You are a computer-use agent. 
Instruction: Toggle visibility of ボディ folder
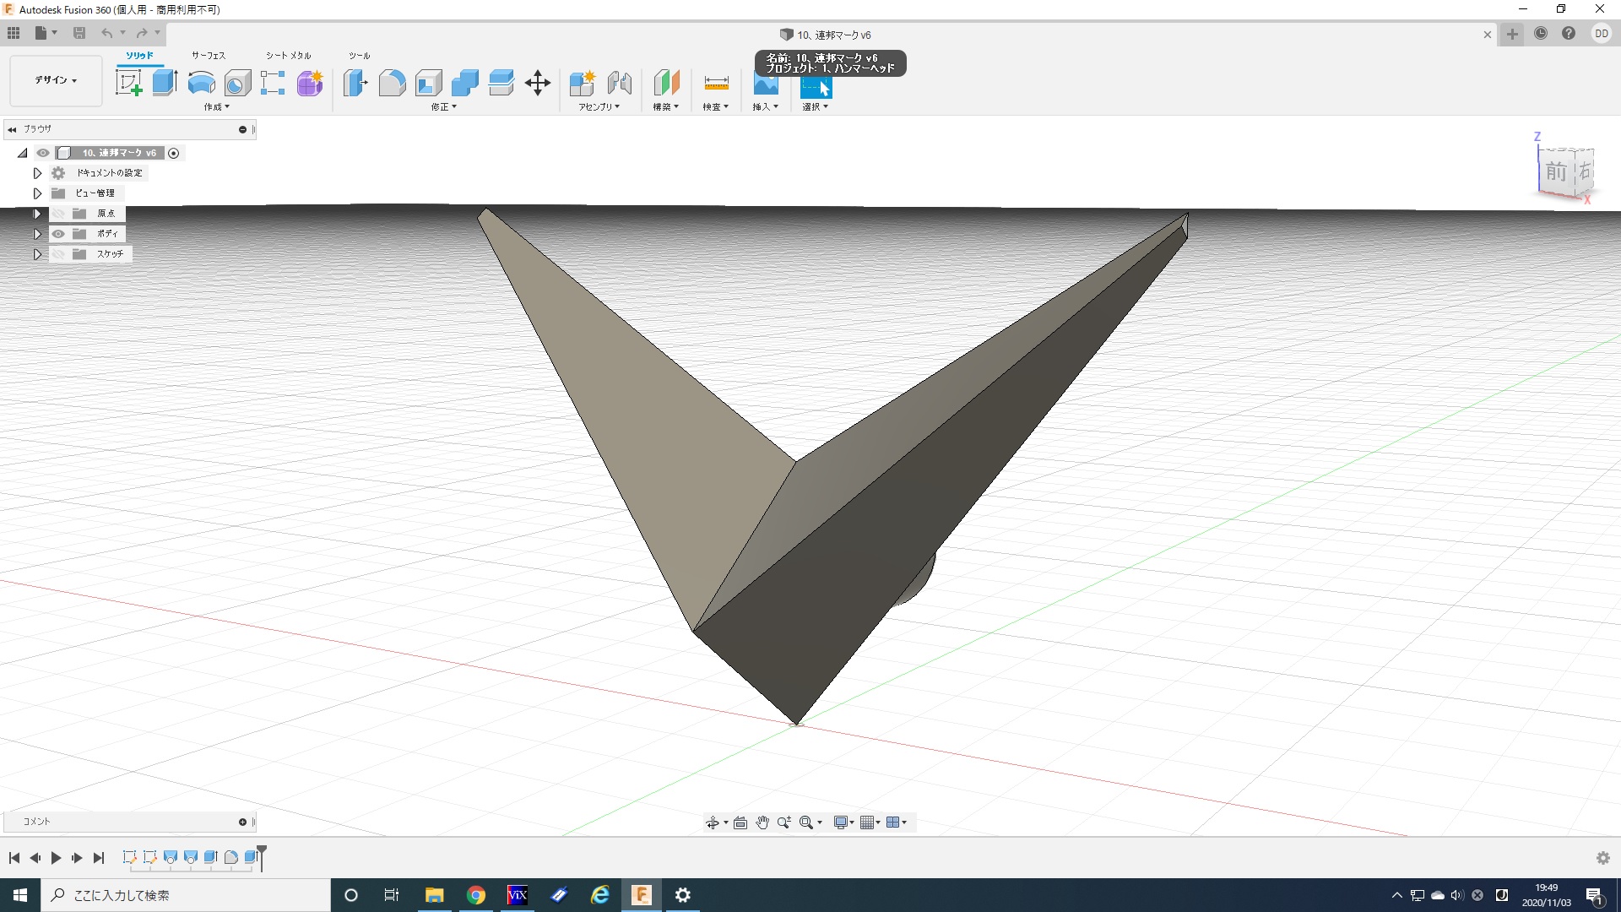[x=58, y=234]
